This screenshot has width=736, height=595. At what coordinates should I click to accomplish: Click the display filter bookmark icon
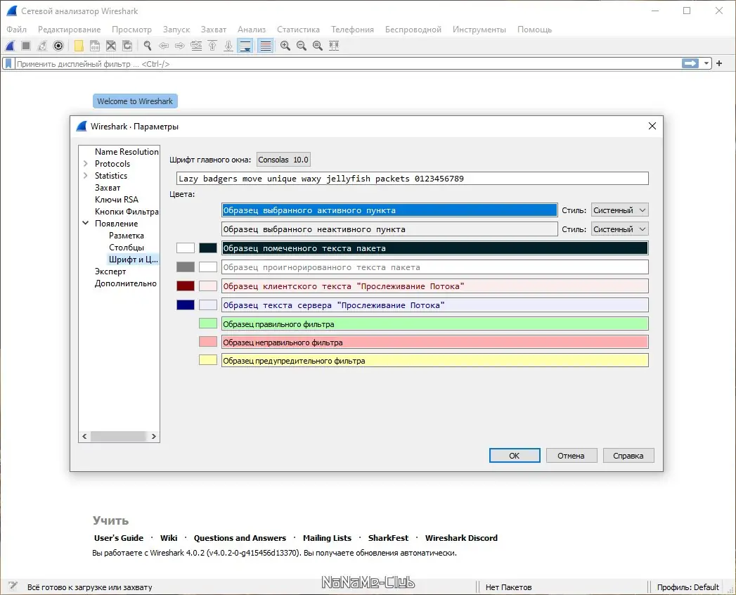[8, 63]
